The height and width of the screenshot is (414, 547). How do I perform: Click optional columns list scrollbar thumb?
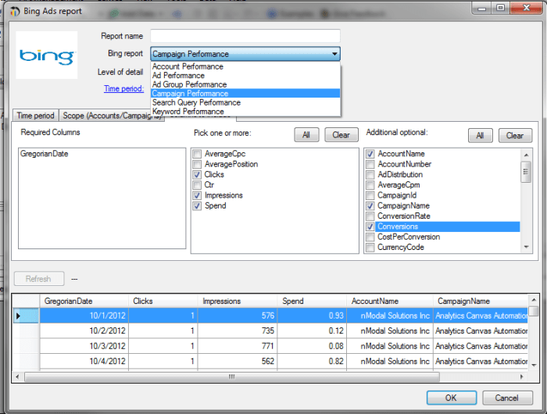(x=526, y=172)
